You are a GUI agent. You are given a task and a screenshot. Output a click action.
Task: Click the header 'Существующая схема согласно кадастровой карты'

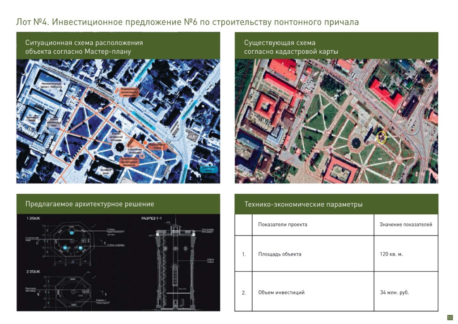click(291, 47)
